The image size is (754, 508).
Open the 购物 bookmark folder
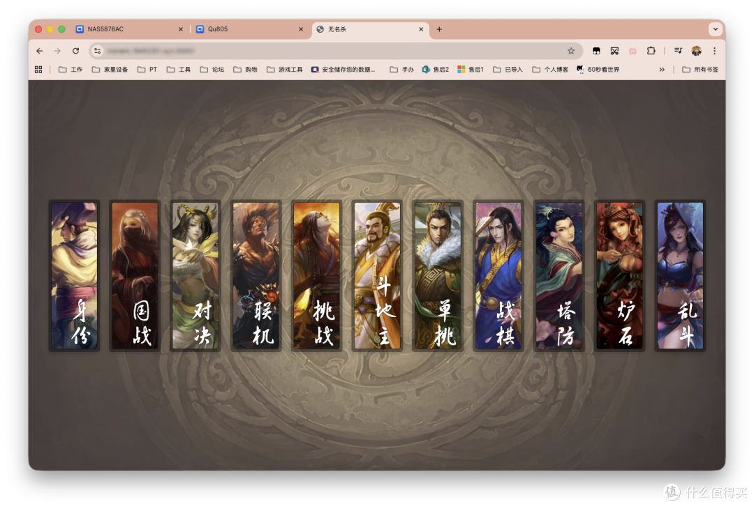tap(245, 70)
